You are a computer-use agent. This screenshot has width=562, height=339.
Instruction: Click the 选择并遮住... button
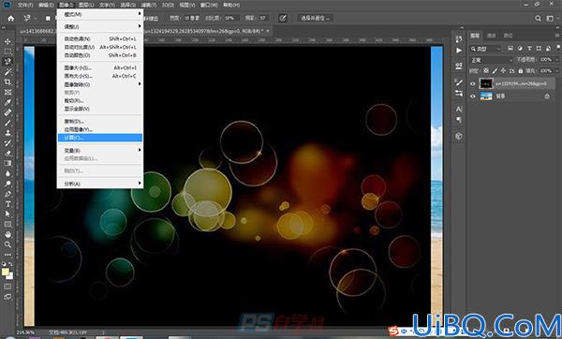coord(315,18)
